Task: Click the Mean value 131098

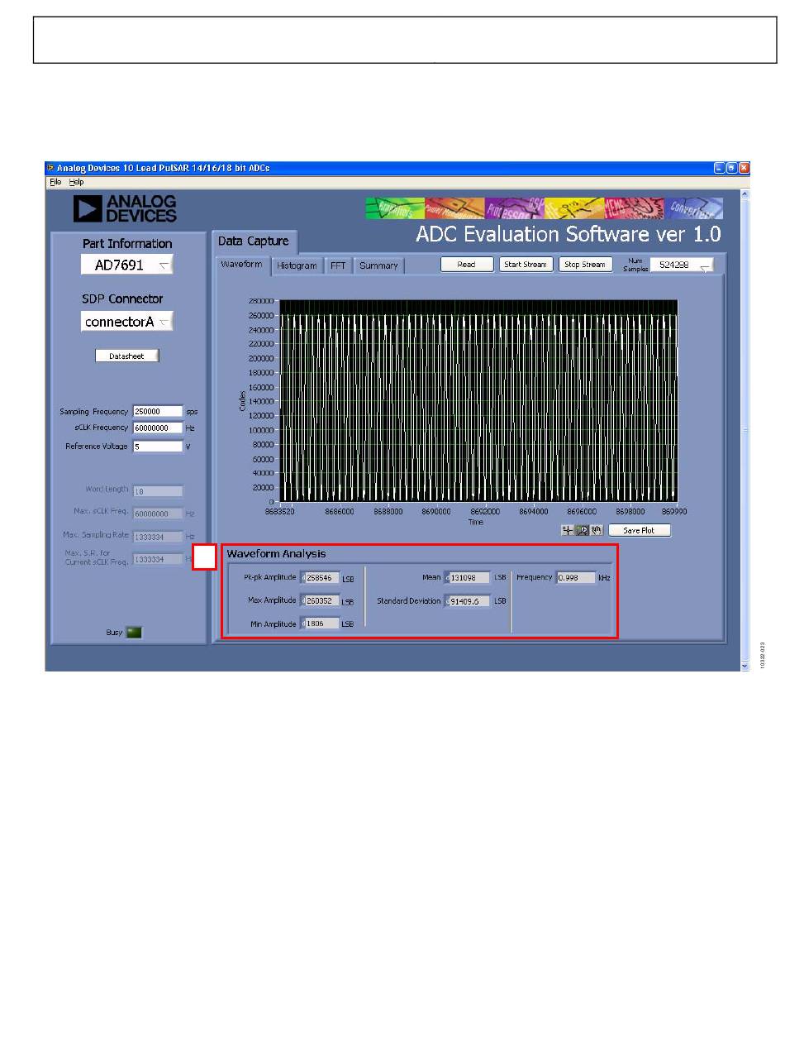Action: coord(469,578)
